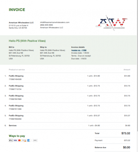The height and width of the screenshot is (152, 138).
Task: Click the Total label
Action: [97, 133]
